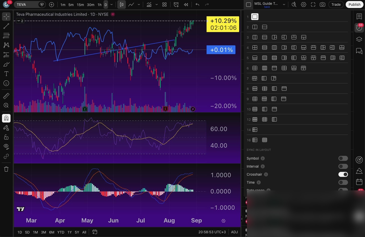Select the crosshair cursor tool

click(x=6, y=17)
